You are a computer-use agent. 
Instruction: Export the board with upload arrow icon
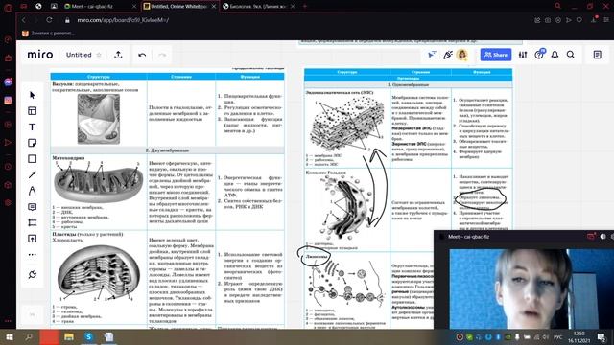118,55
